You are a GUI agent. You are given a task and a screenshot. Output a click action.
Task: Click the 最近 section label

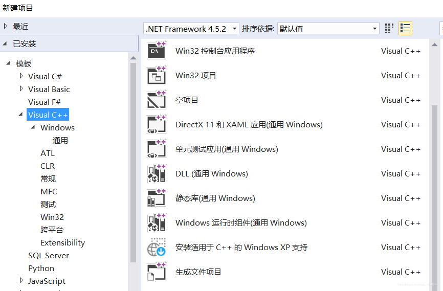pos(20,26)
